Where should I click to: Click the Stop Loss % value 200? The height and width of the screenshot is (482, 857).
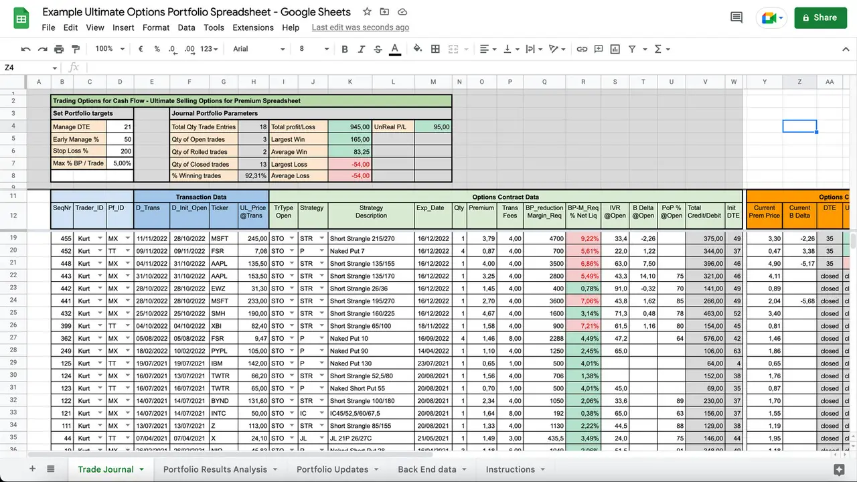tap(120, 151)
